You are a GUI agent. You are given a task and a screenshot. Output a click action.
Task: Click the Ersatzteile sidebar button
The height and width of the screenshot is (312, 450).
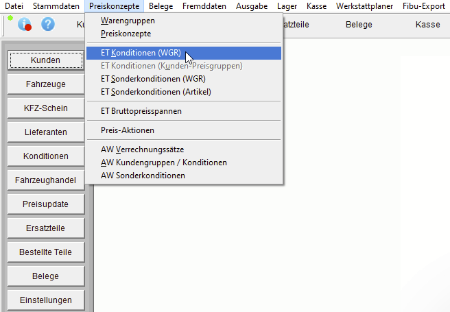click(x=46, y=228)
